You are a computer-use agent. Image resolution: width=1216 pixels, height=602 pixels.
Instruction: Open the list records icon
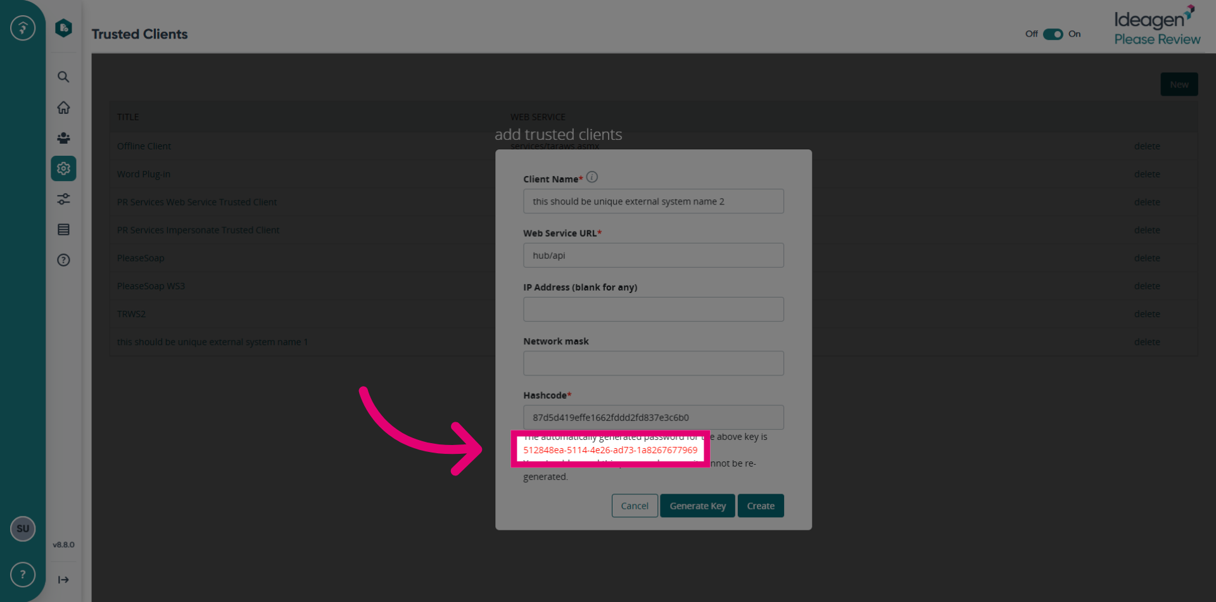coord(63,229)
